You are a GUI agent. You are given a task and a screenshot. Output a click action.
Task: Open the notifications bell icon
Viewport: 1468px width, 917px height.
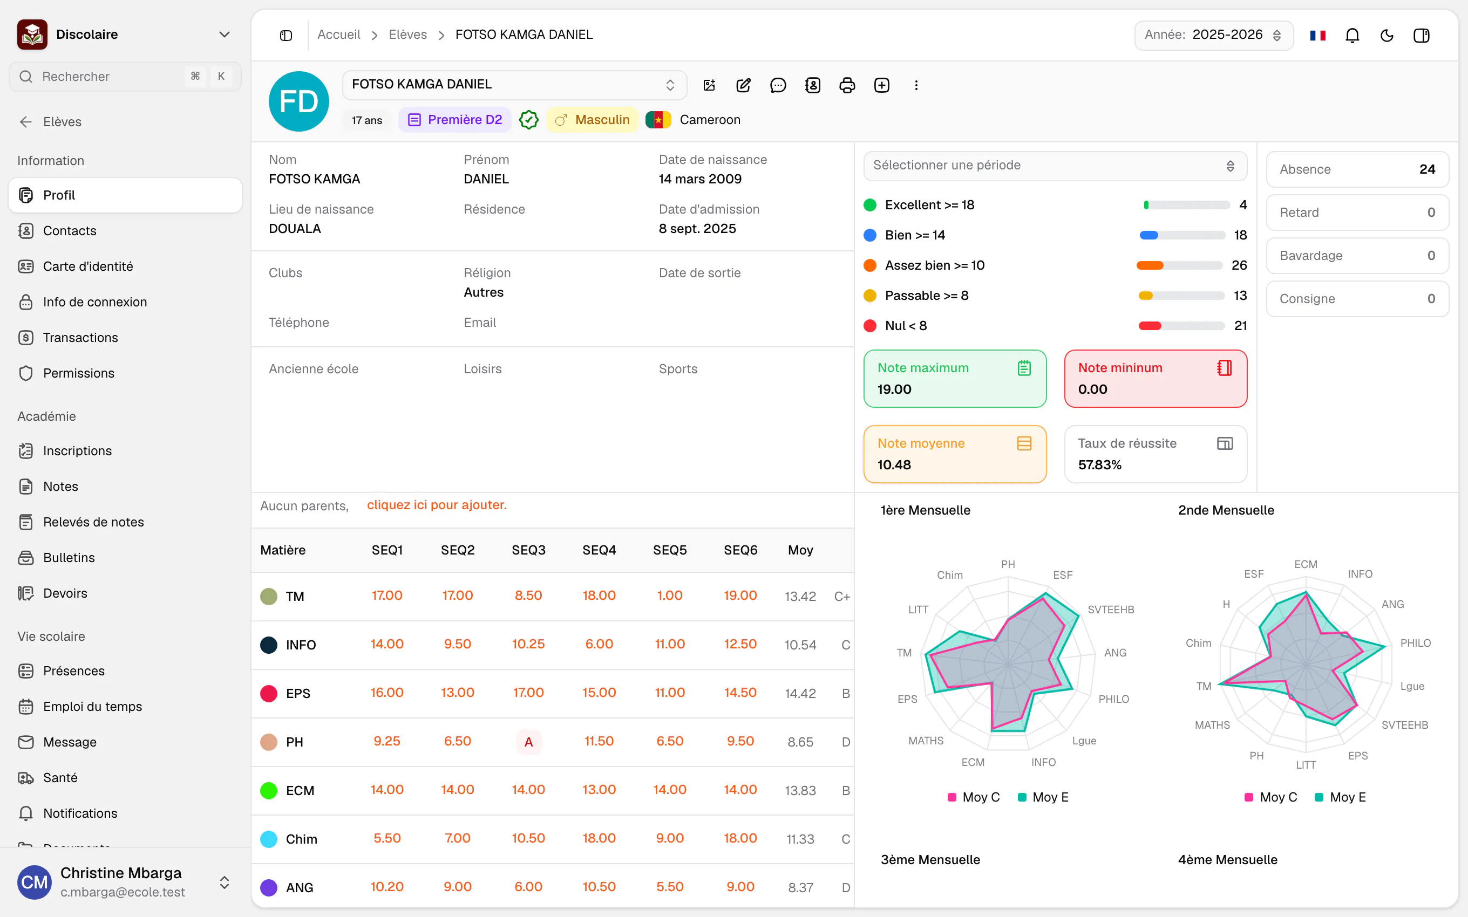click(1352, 35)
